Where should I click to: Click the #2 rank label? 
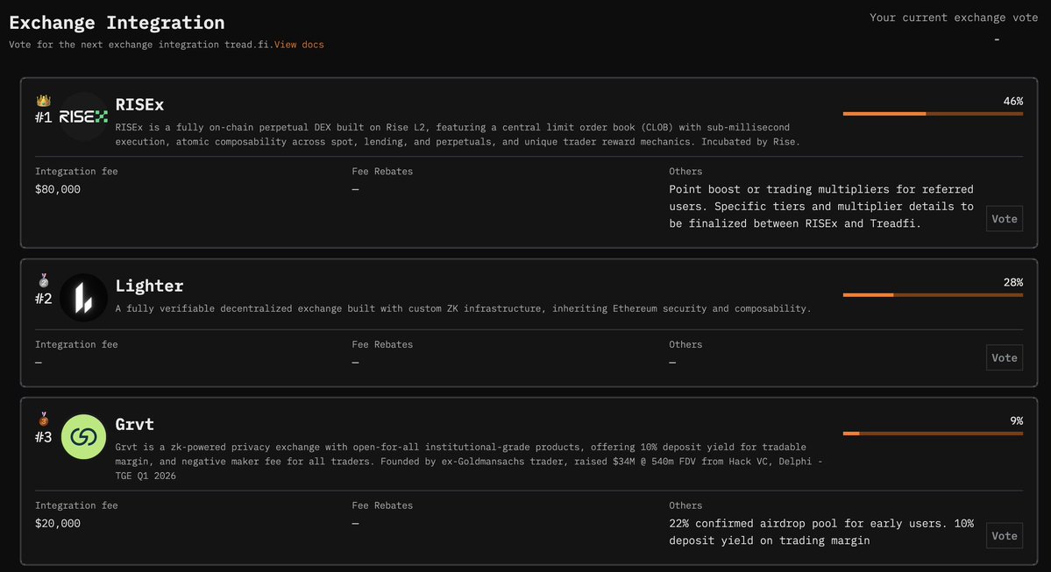pyautogui.click(x=44, y=299)
